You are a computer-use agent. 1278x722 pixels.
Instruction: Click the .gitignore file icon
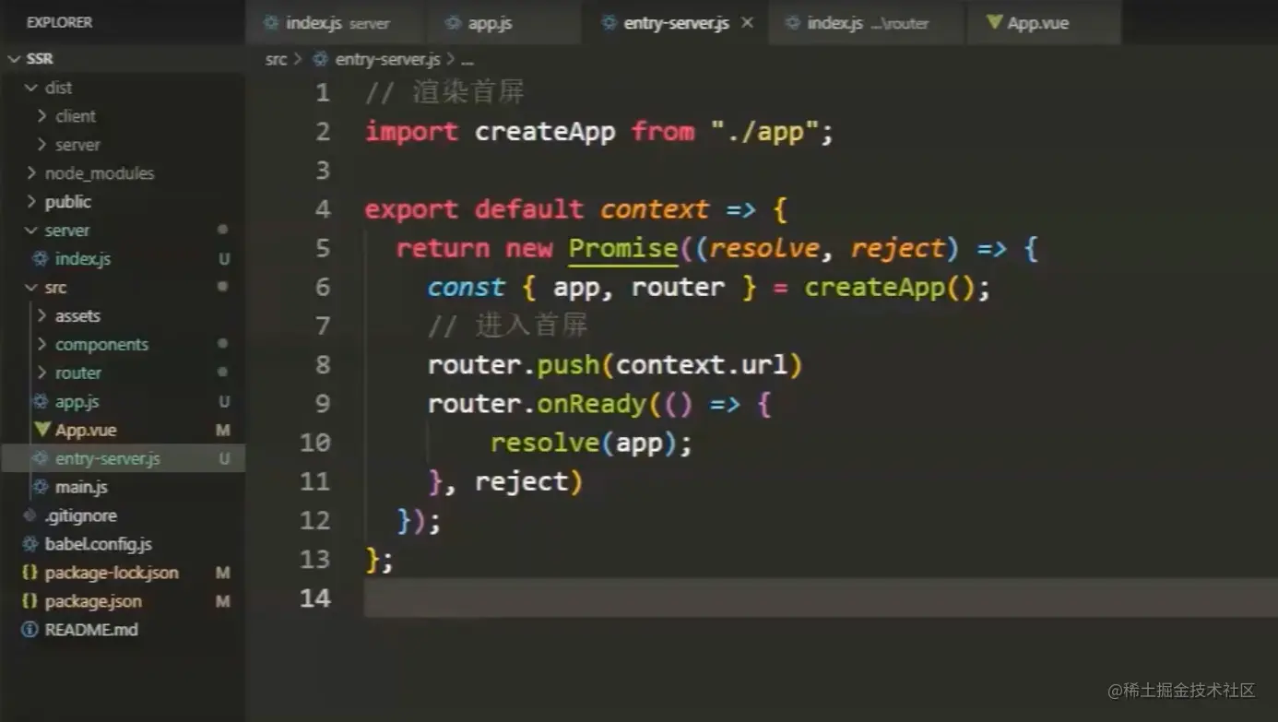[x=30, y=515]
